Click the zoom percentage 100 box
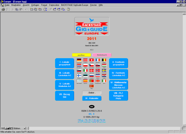Viewport: 186px width, 134px height. point(2,128)
